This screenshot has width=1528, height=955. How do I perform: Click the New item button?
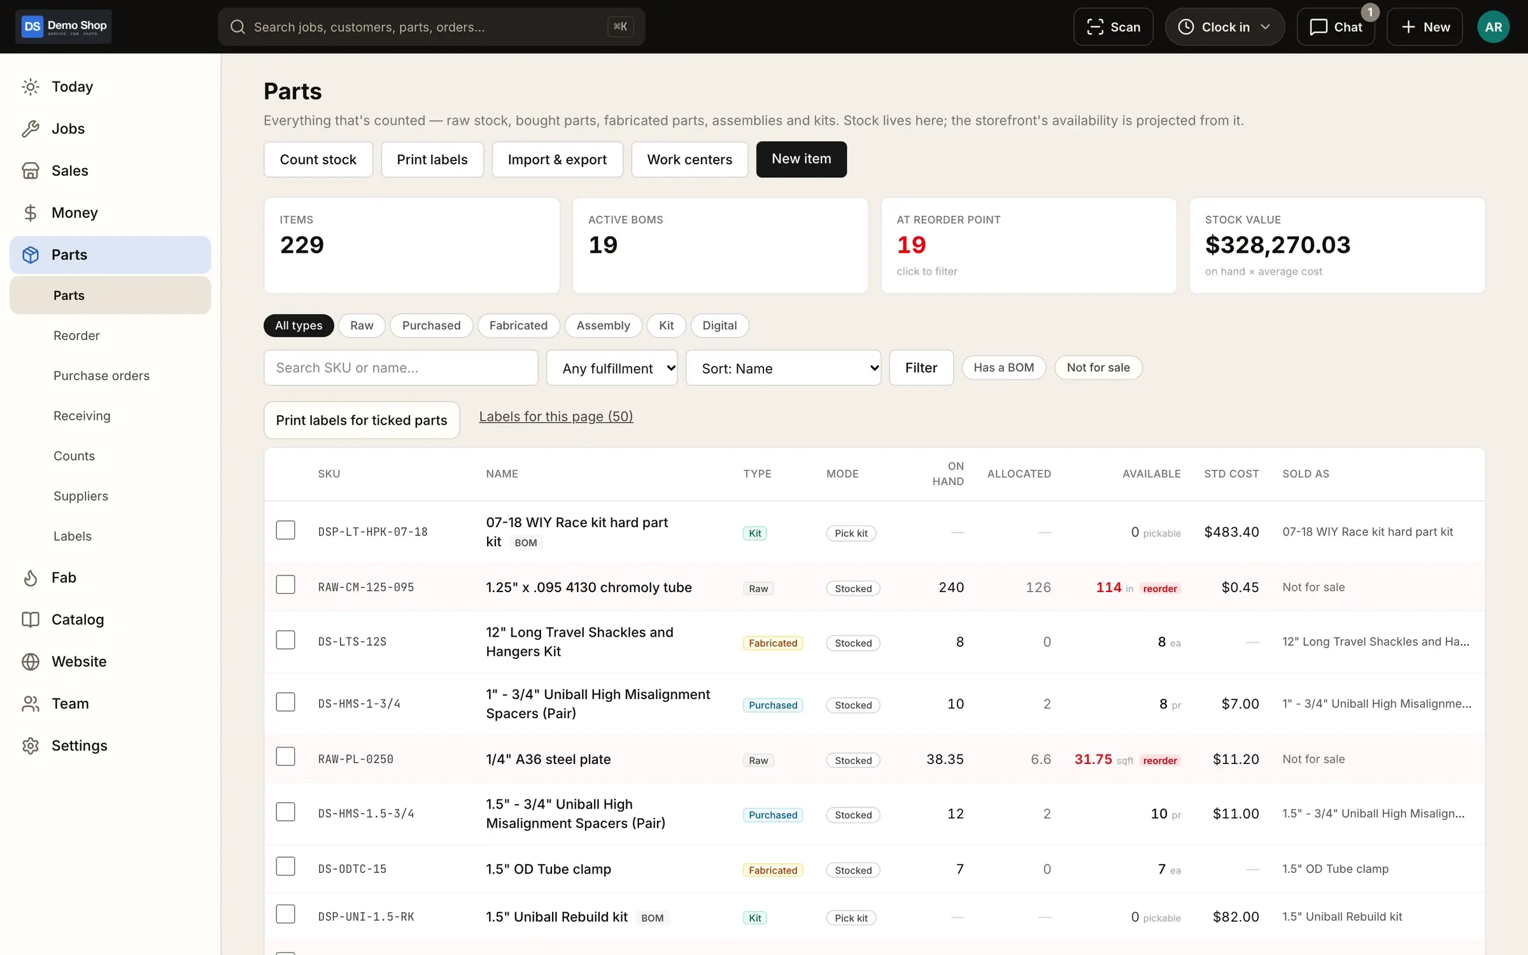[801, 159]
